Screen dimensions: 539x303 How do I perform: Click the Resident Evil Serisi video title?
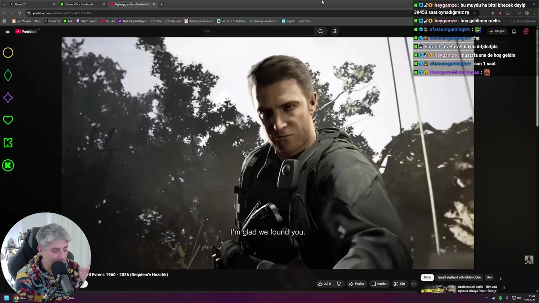(x=478, y=289)
